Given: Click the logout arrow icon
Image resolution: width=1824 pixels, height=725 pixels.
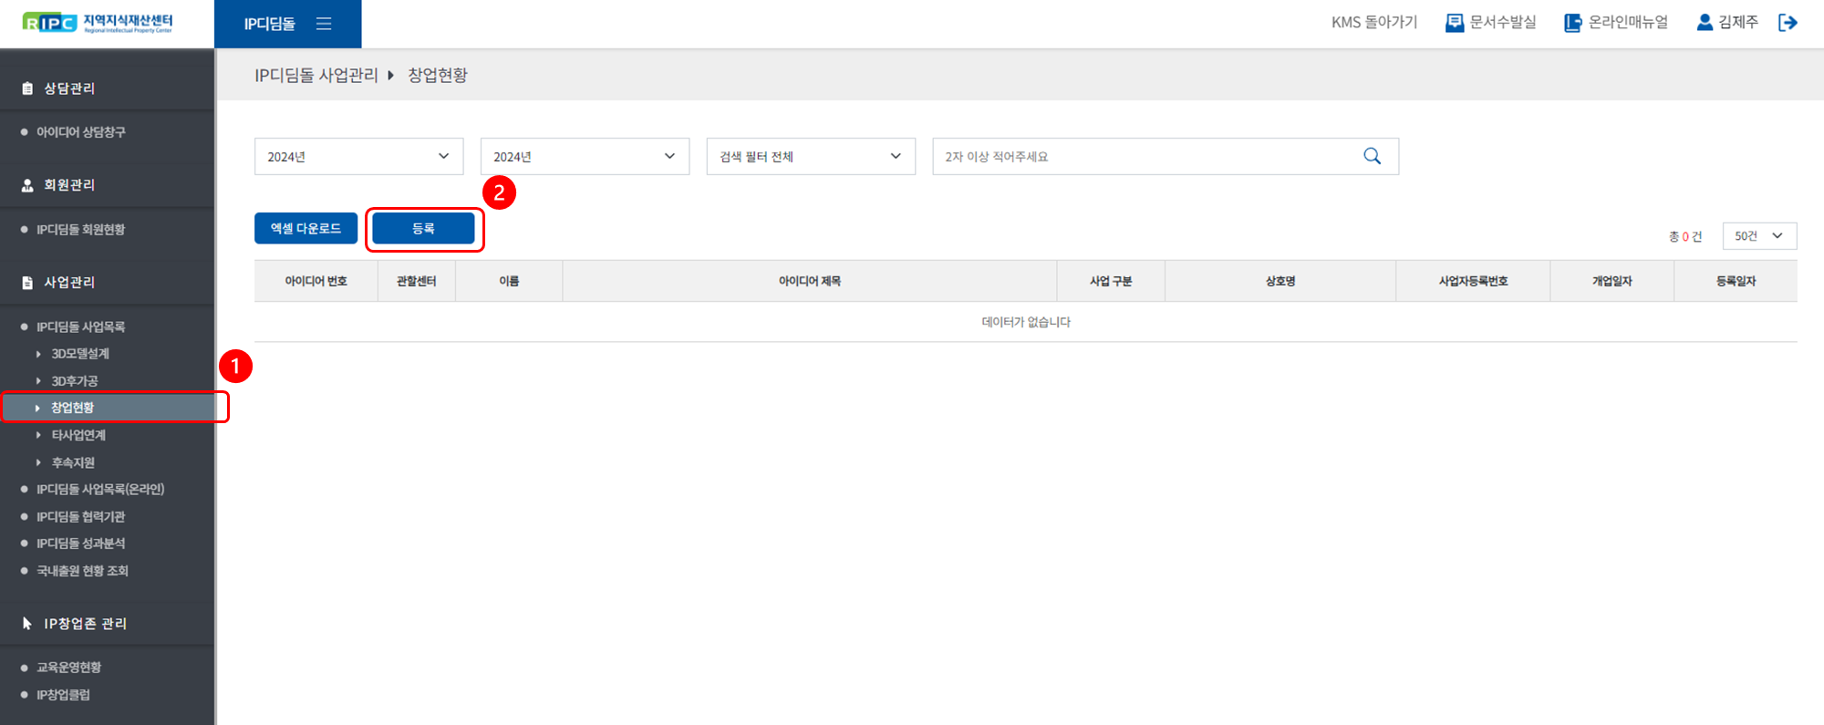Looking at the screenshot, I should [1788, 23].
